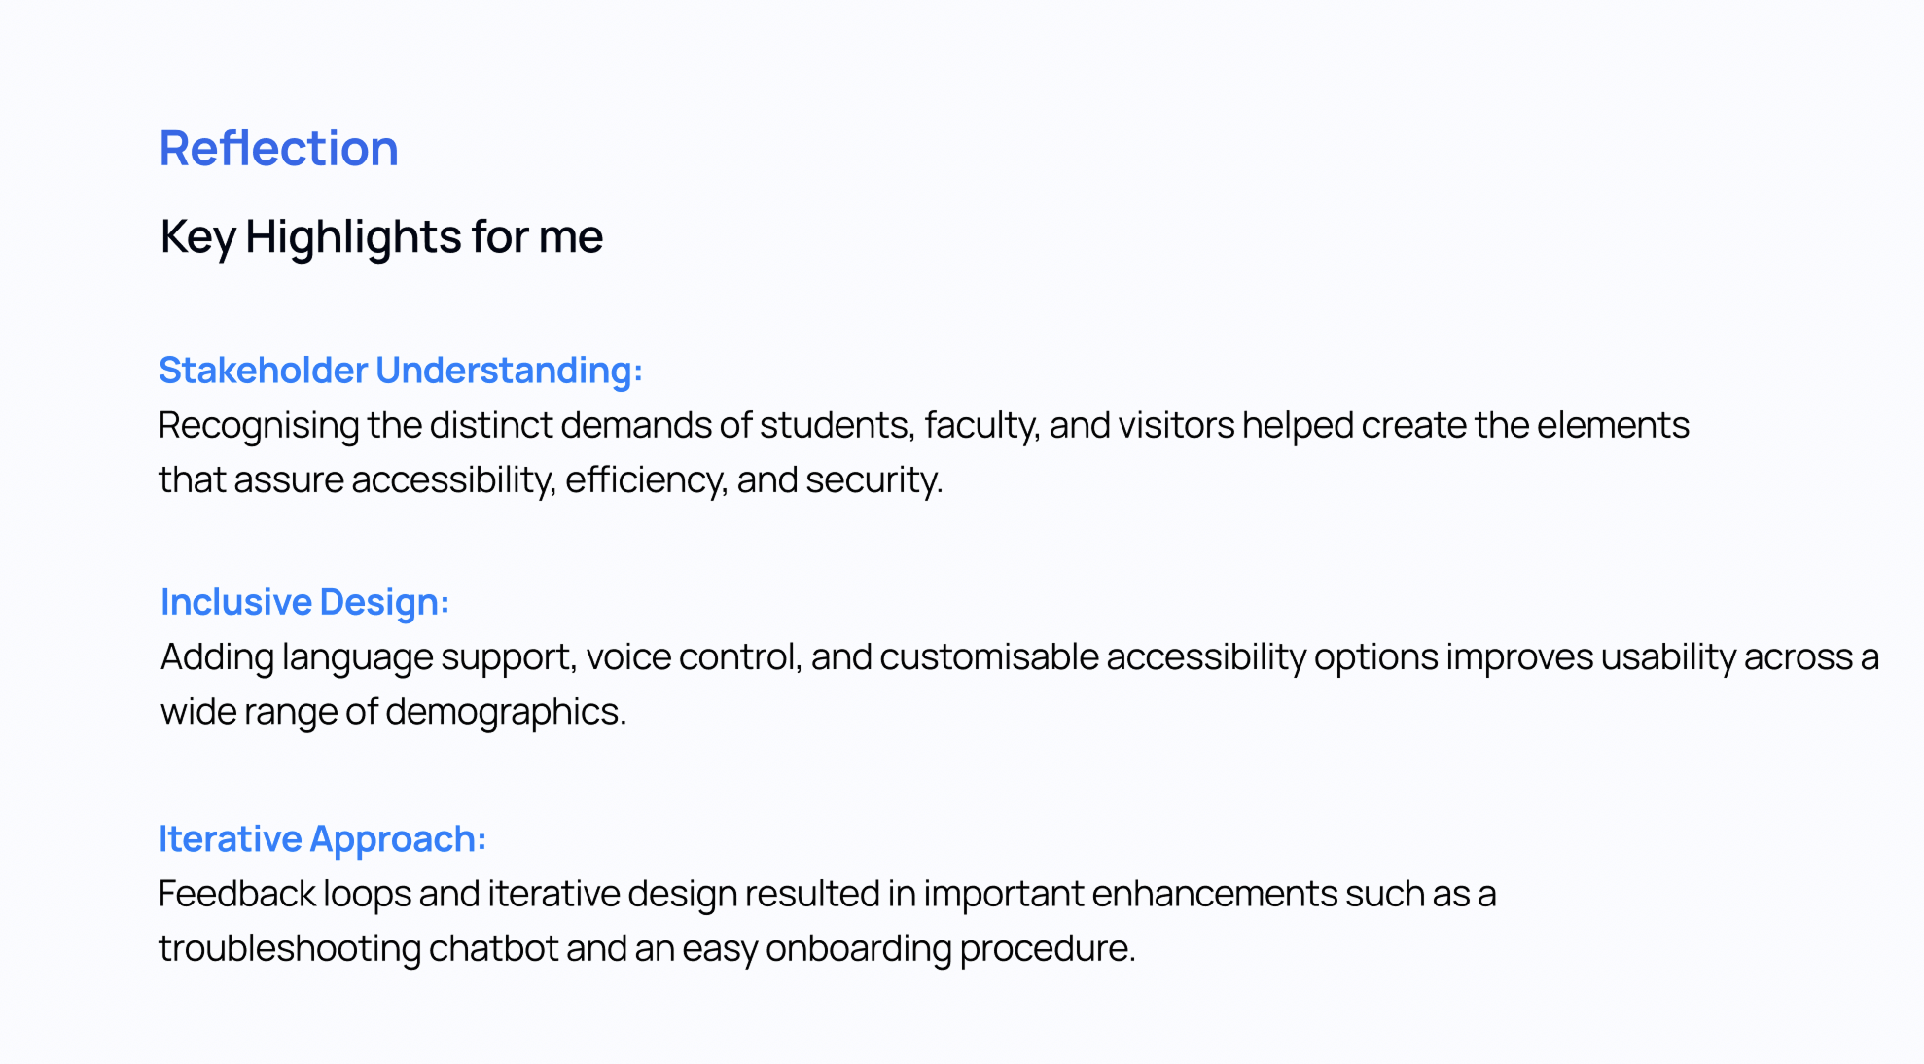Click the phrase onboarding procedure

[x=949, y=948]
